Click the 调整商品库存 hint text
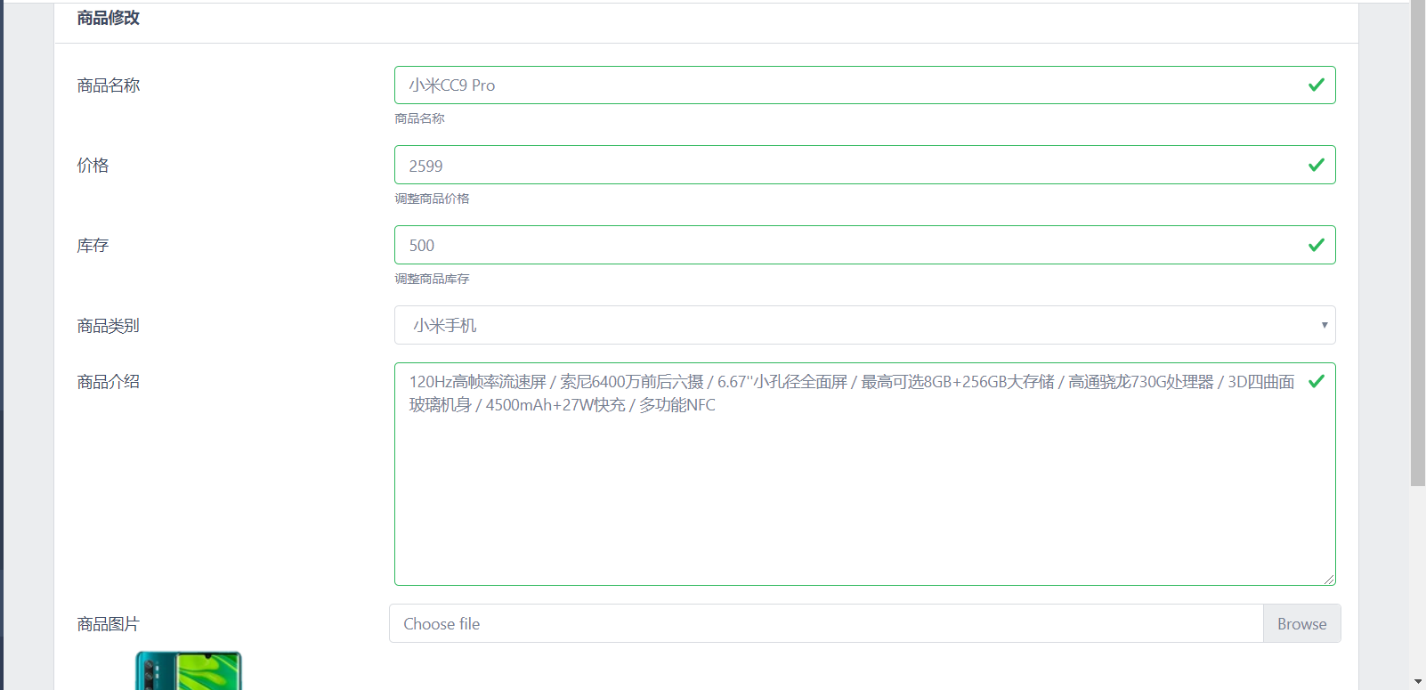 tap(432, 279)
